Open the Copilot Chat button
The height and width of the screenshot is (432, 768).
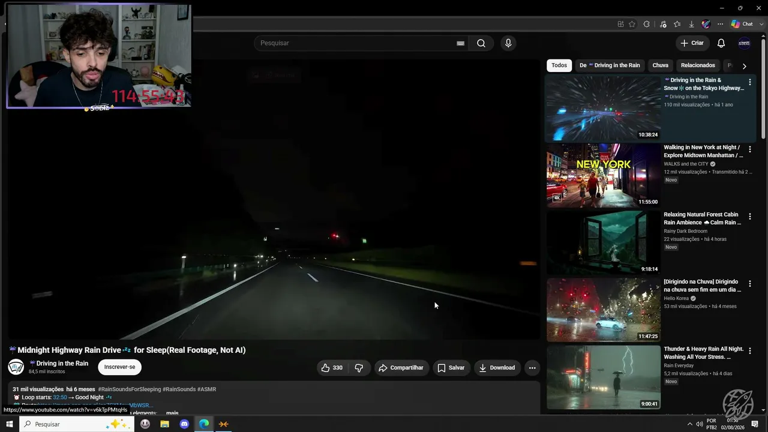coord(742,24)
